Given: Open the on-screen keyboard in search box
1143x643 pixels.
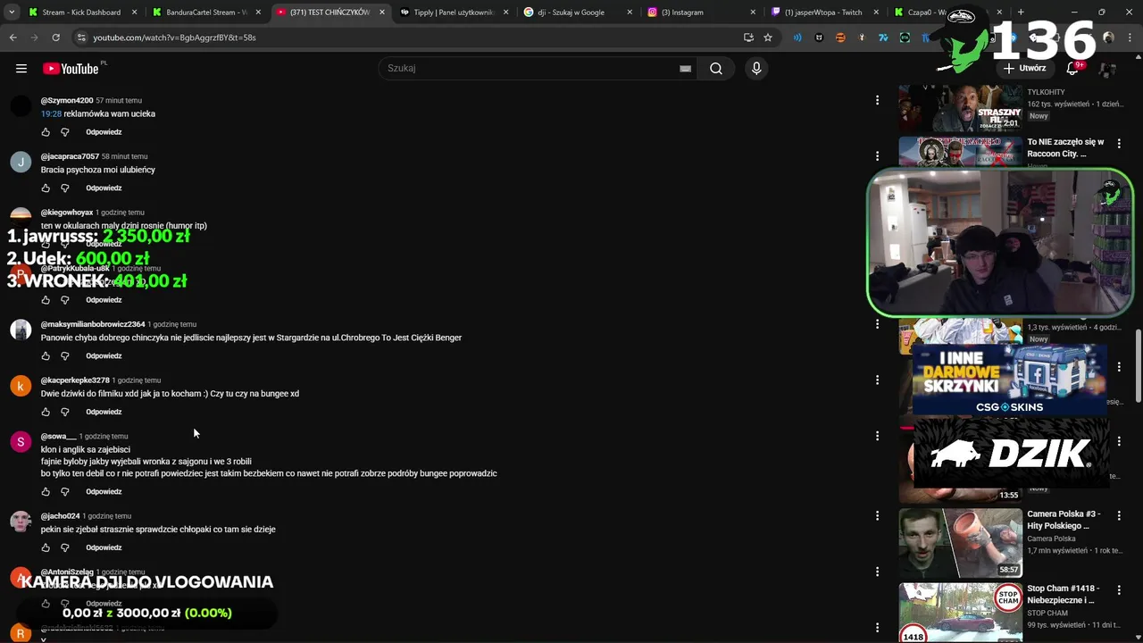Looking at the screenshot, I should pyautogui.click(x=685, y=69).
